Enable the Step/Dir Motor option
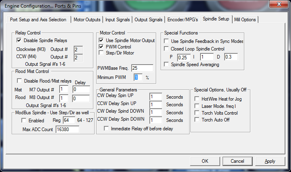This screenshot has height=172, width=291. (101, 53)
